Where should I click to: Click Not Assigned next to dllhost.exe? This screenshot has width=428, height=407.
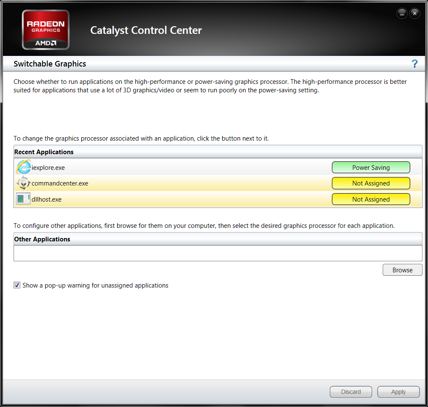coord(371,199)
